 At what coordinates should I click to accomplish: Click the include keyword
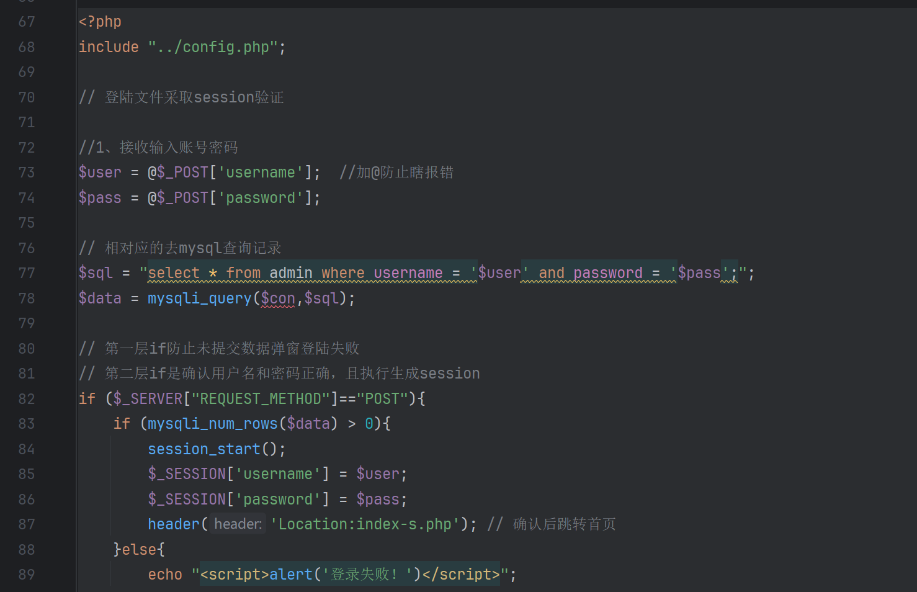coord(109,47)
